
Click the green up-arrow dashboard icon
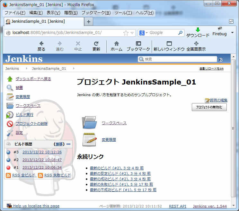pos(10,79)
